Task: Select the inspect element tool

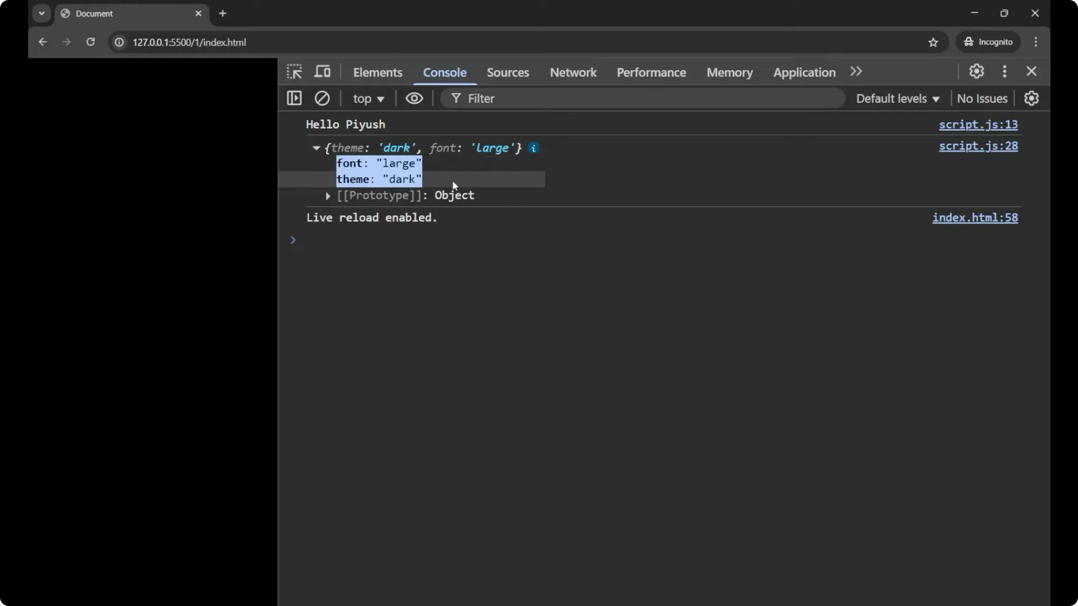Action: pos(294,72)
